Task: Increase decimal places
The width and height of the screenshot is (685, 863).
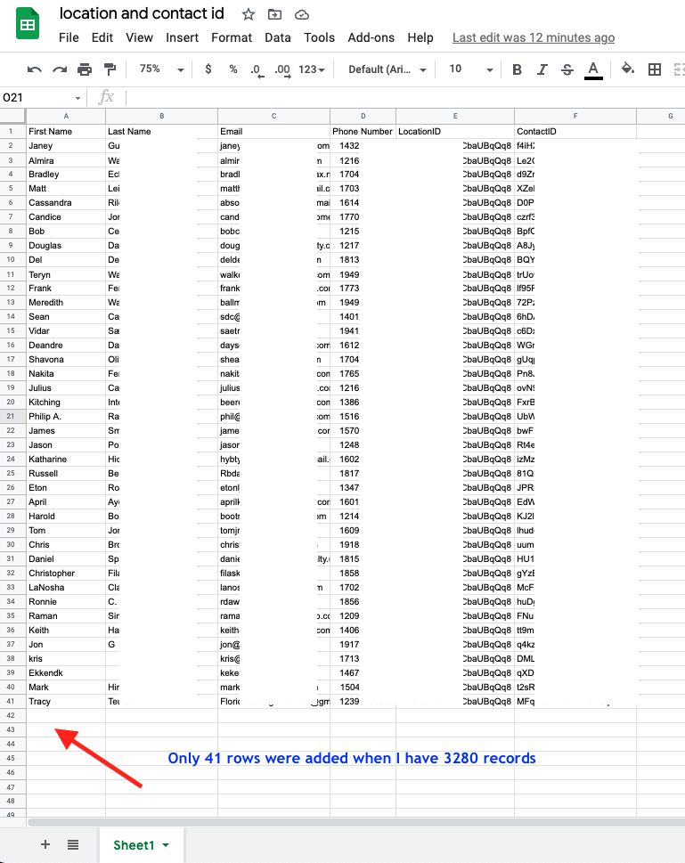Action: point(282,69)
